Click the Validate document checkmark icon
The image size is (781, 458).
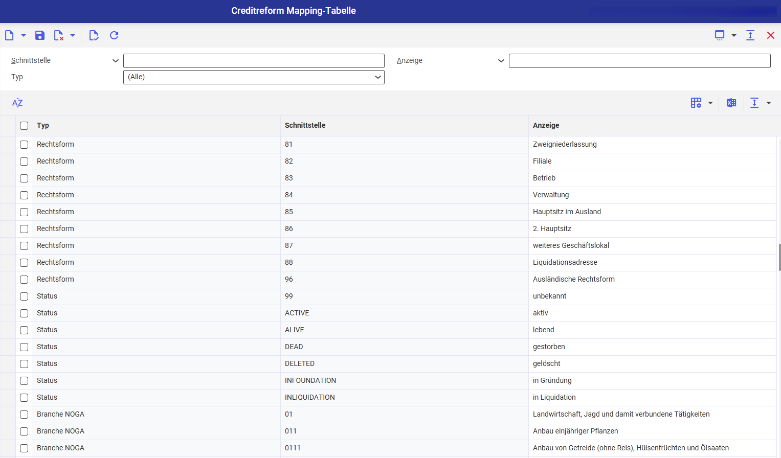[x=94, y=35]
